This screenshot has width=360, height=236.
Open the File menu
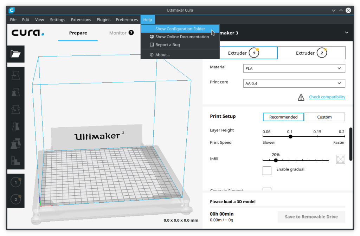13,20
